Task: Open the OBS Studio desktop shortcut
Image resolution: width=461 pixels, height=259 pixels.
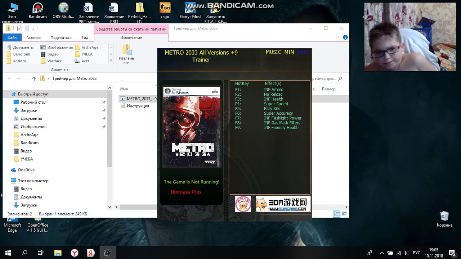Action: pyautogui.click(x=63, y=10)
